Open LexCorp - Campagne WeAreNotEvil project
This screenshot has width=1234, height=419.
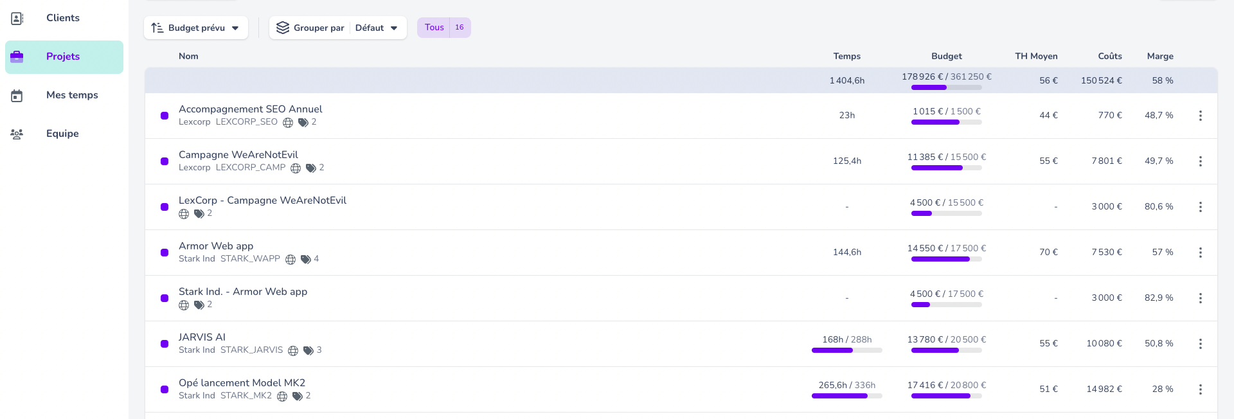[262, 201]
